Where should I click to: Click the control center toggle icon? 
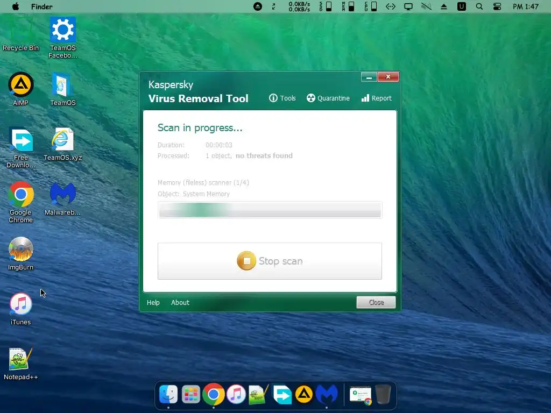[497, 6]
